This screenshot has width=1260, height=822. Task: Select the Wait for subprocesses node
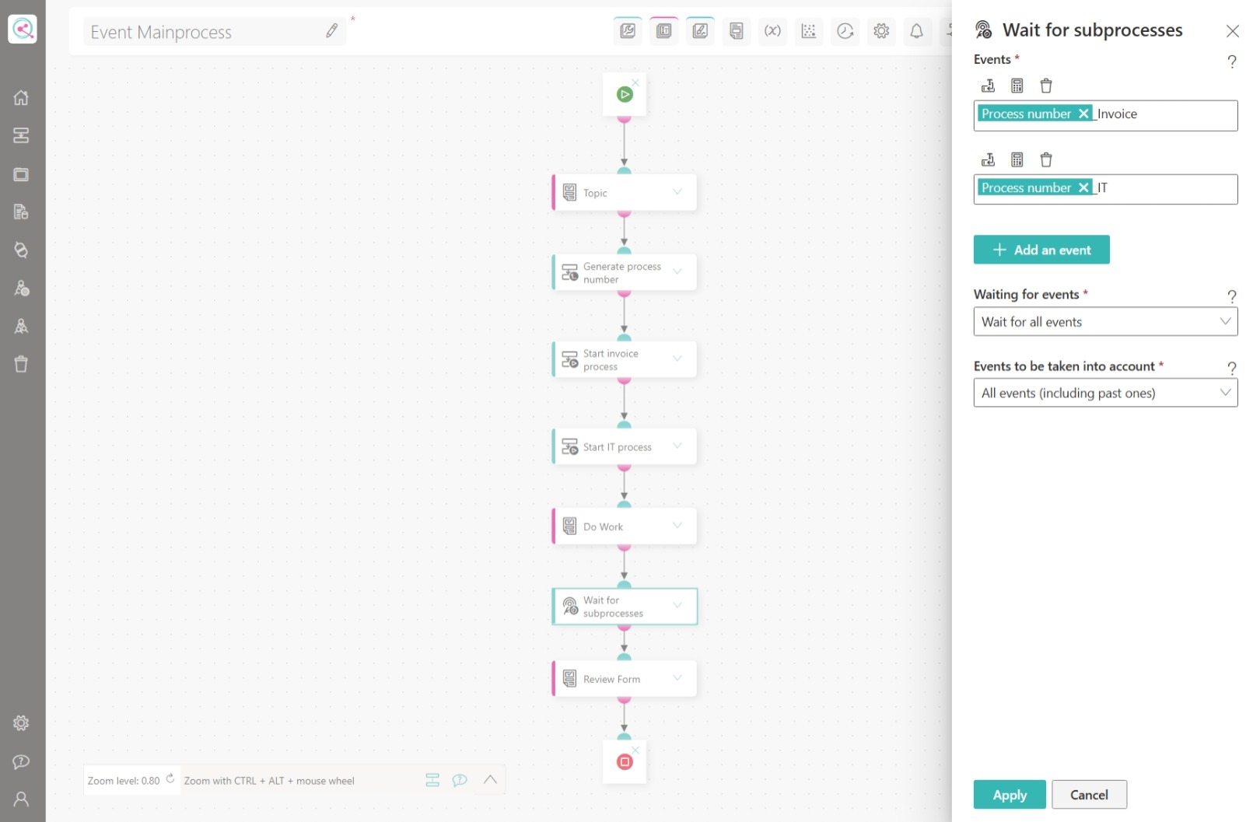[x=624, y=607]
